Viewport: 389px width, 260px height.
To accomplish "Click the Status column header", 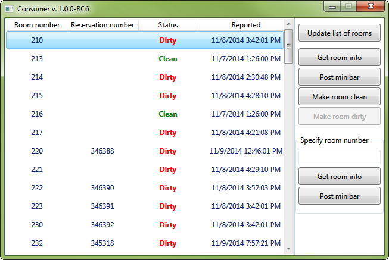I will (x=168, y=25).
